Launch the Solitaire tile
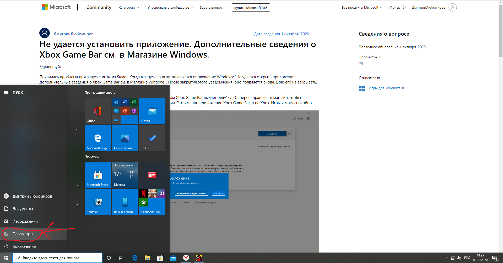503x263 pixels. click(x=98, y=202)
